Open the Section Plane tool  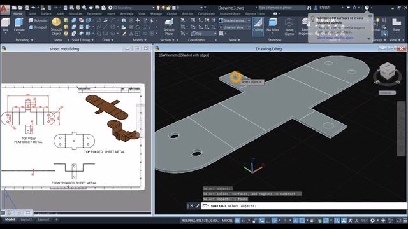pyautogui.click(x=169, y=27)
